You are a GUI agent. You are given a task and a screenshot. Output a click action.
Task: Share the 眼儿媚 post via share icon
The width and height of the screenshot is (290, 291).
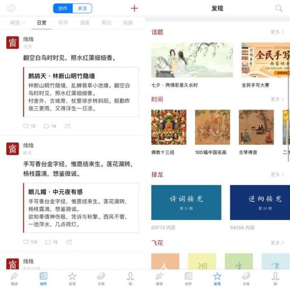69,242
